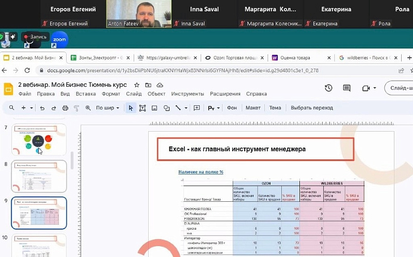Viewport: 413px width, 257px height.
Task: Undo the last action
Action: pyautogui.click(x=42, y=108)
